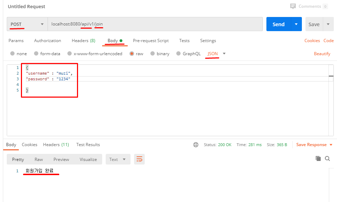The height and width of the screenshot is (202, 337).
Task: Click the body editor vertical scrollbar
Action: pyautogui.click(x=331, y=100)
